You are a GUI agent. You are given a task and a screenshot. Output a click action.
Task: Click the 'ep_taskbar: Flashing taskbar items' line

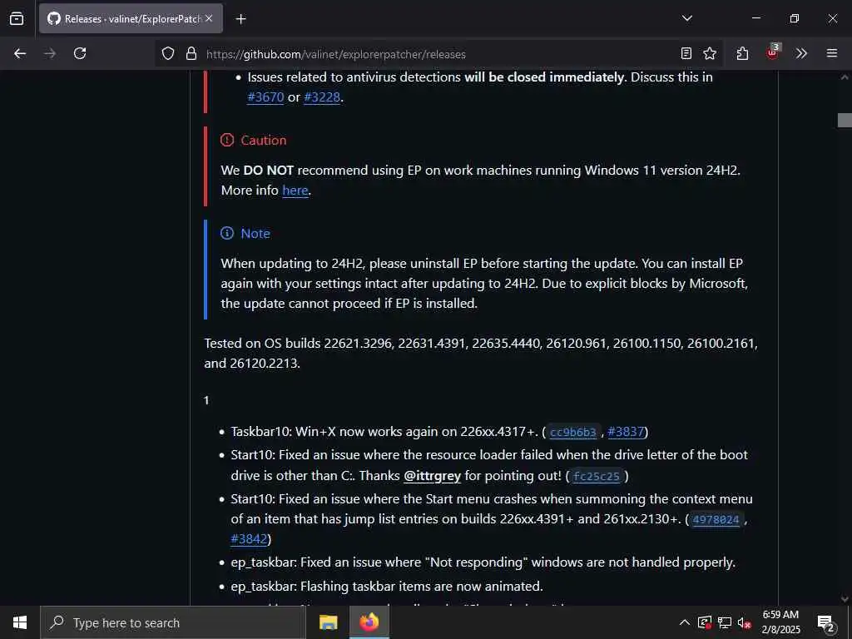pyautogui.click(x=386, y=587)
